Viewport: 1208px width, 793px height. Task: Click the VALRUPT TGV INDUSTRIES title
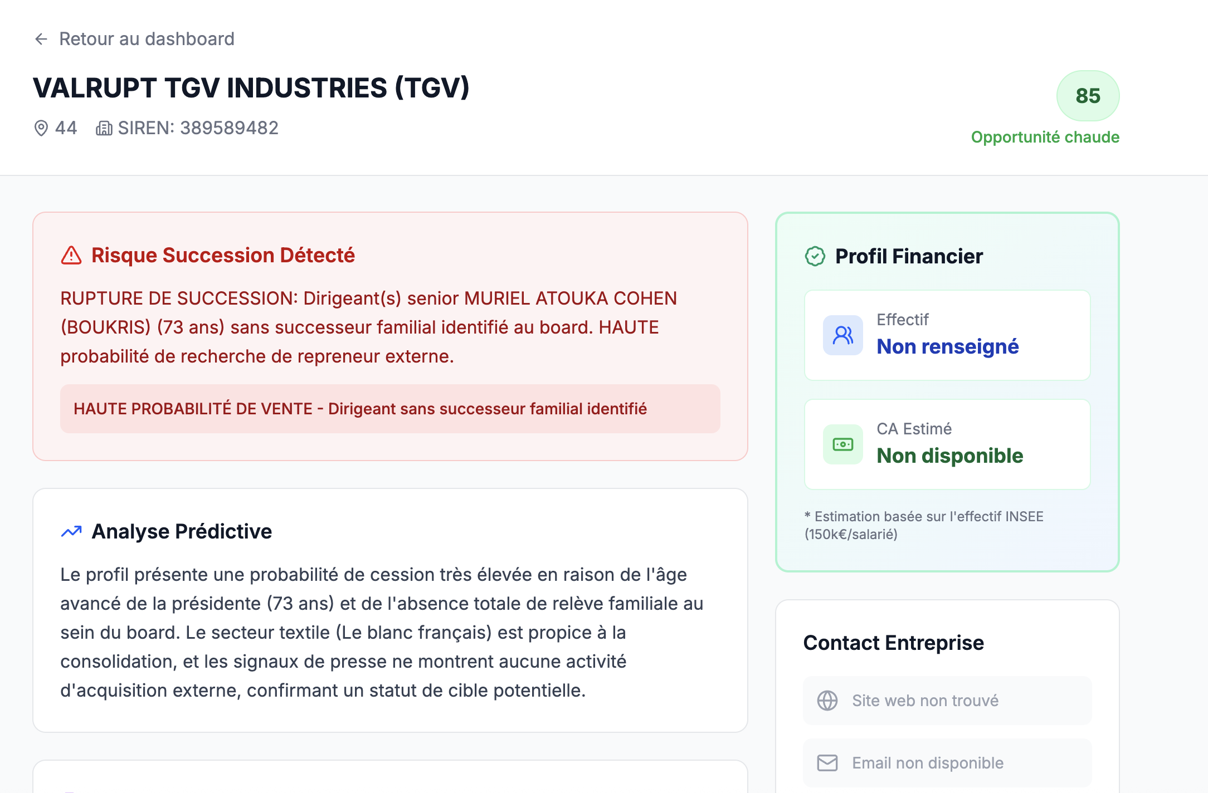(x=251, y=88)
